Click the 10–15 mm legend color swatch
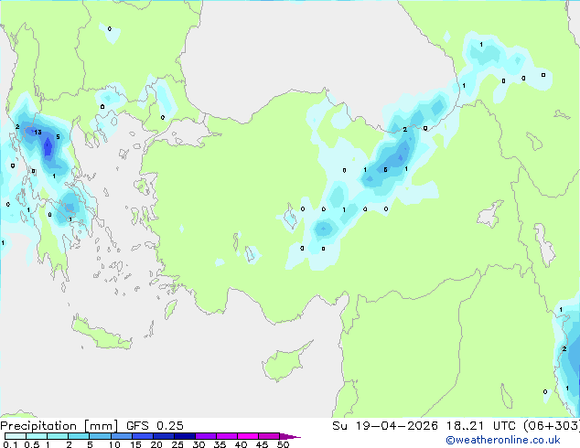This screenshot has height=448, width=580. [x=121, y=436]
